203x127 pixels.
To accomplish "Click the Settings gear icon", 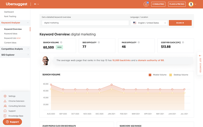I will pos(5,96).
